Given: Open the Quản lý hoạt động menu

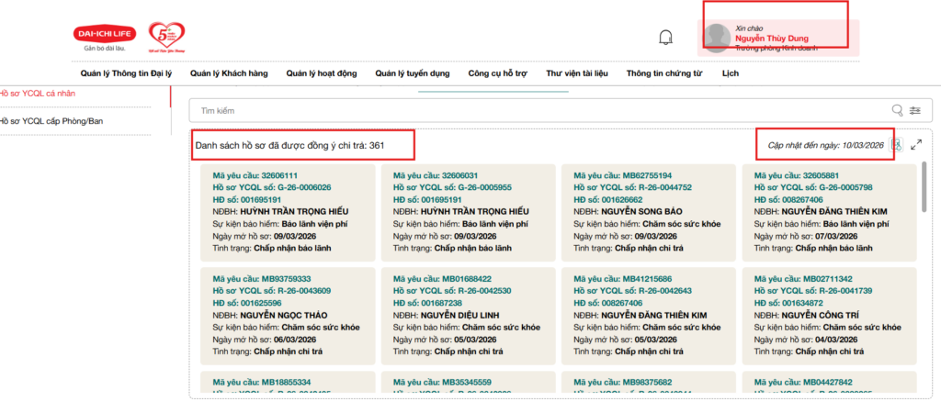Looking at the screenshot, I should 323,73.
